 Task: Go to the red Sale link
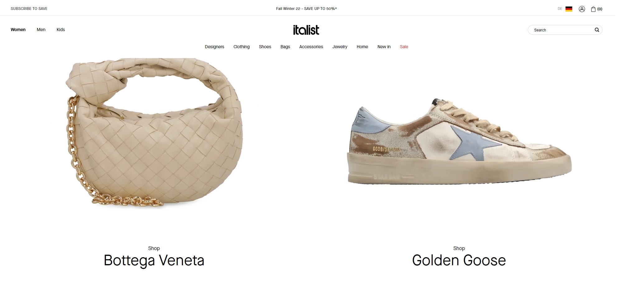tap(404, 47)
